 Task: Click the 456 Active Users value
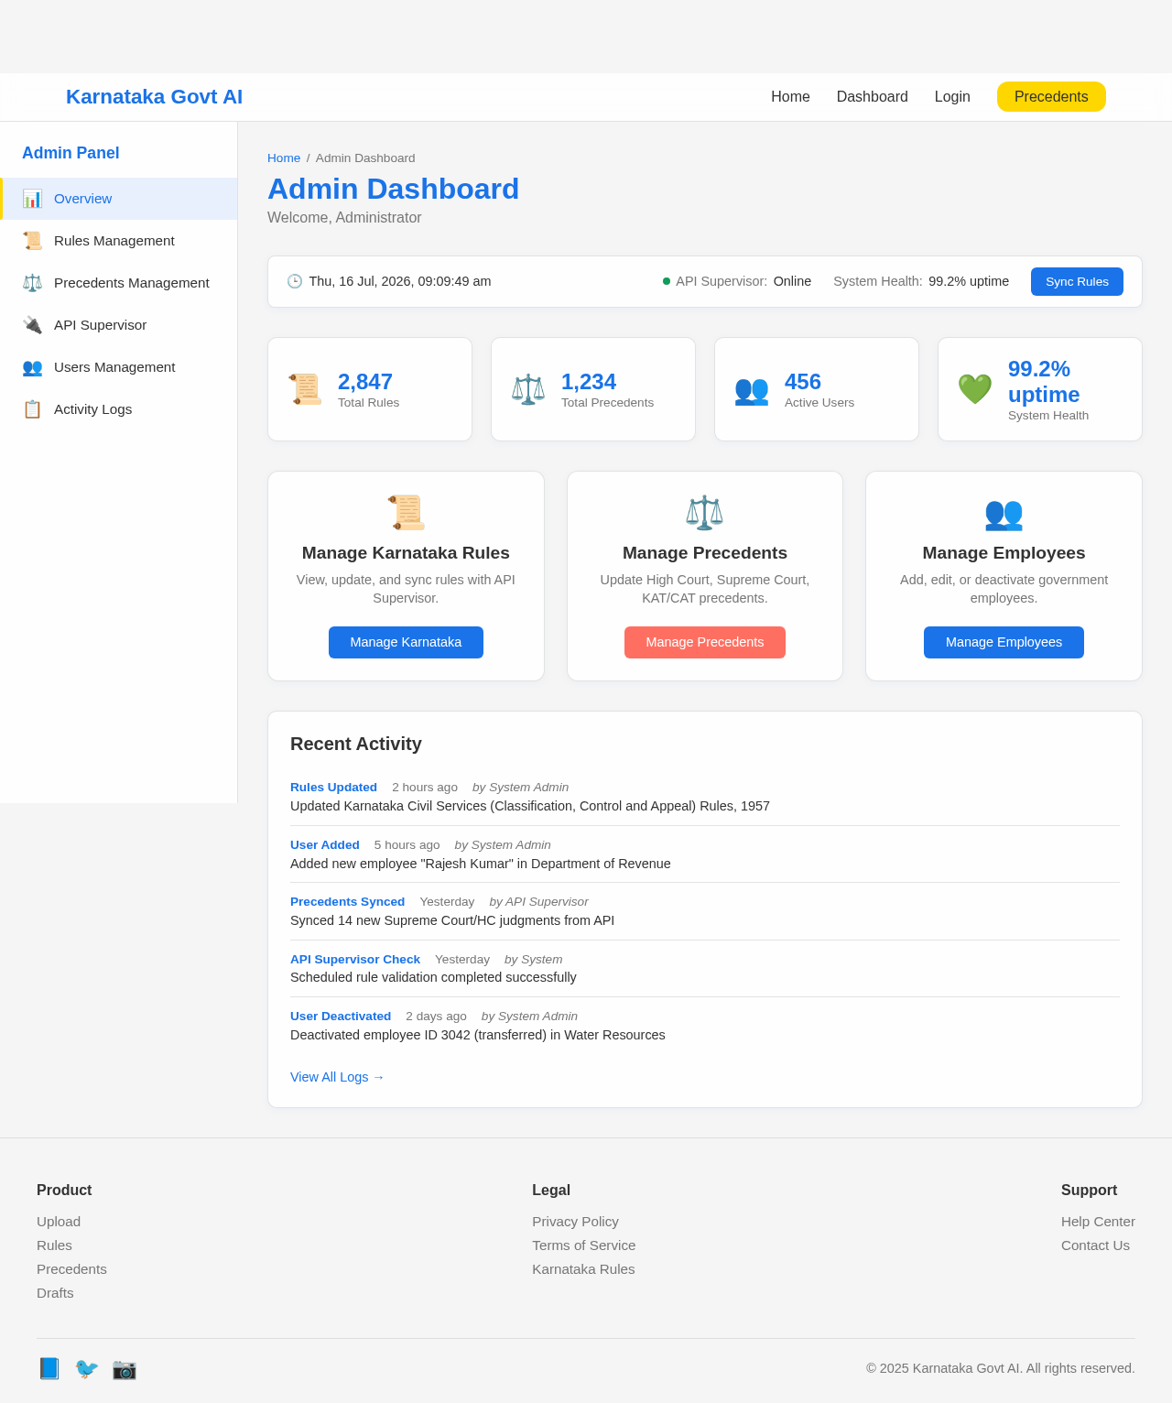[x=803, y=382]
